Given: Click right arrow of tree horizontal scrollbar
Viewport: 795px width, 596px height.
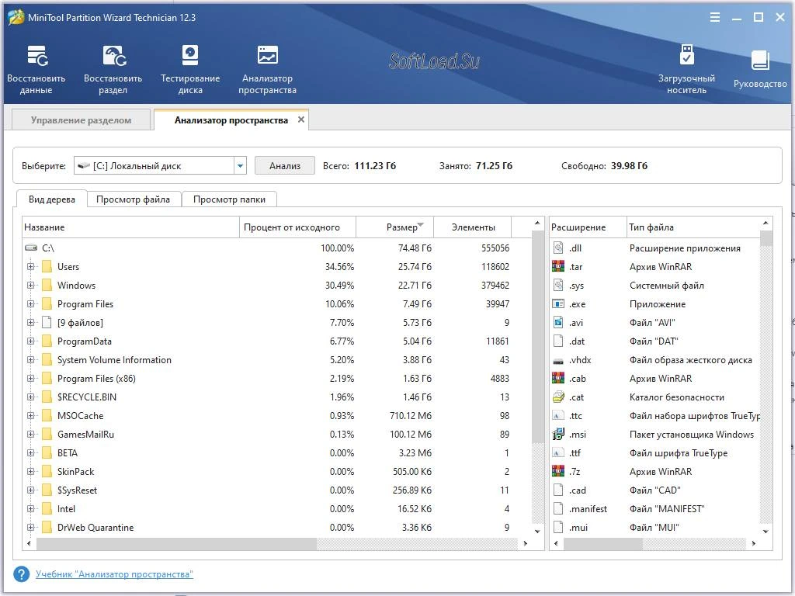Looking at the screenshot, I should [526, 543].
